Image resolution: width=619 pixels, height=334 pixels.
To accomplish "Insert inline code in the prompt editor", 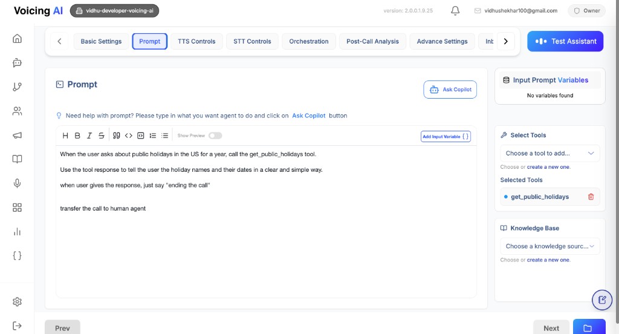I will (x=128, y=136).
